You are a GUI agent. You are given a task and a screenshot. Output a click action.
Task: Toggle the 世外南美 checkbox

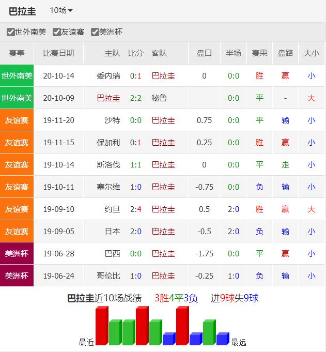(11, 32)
